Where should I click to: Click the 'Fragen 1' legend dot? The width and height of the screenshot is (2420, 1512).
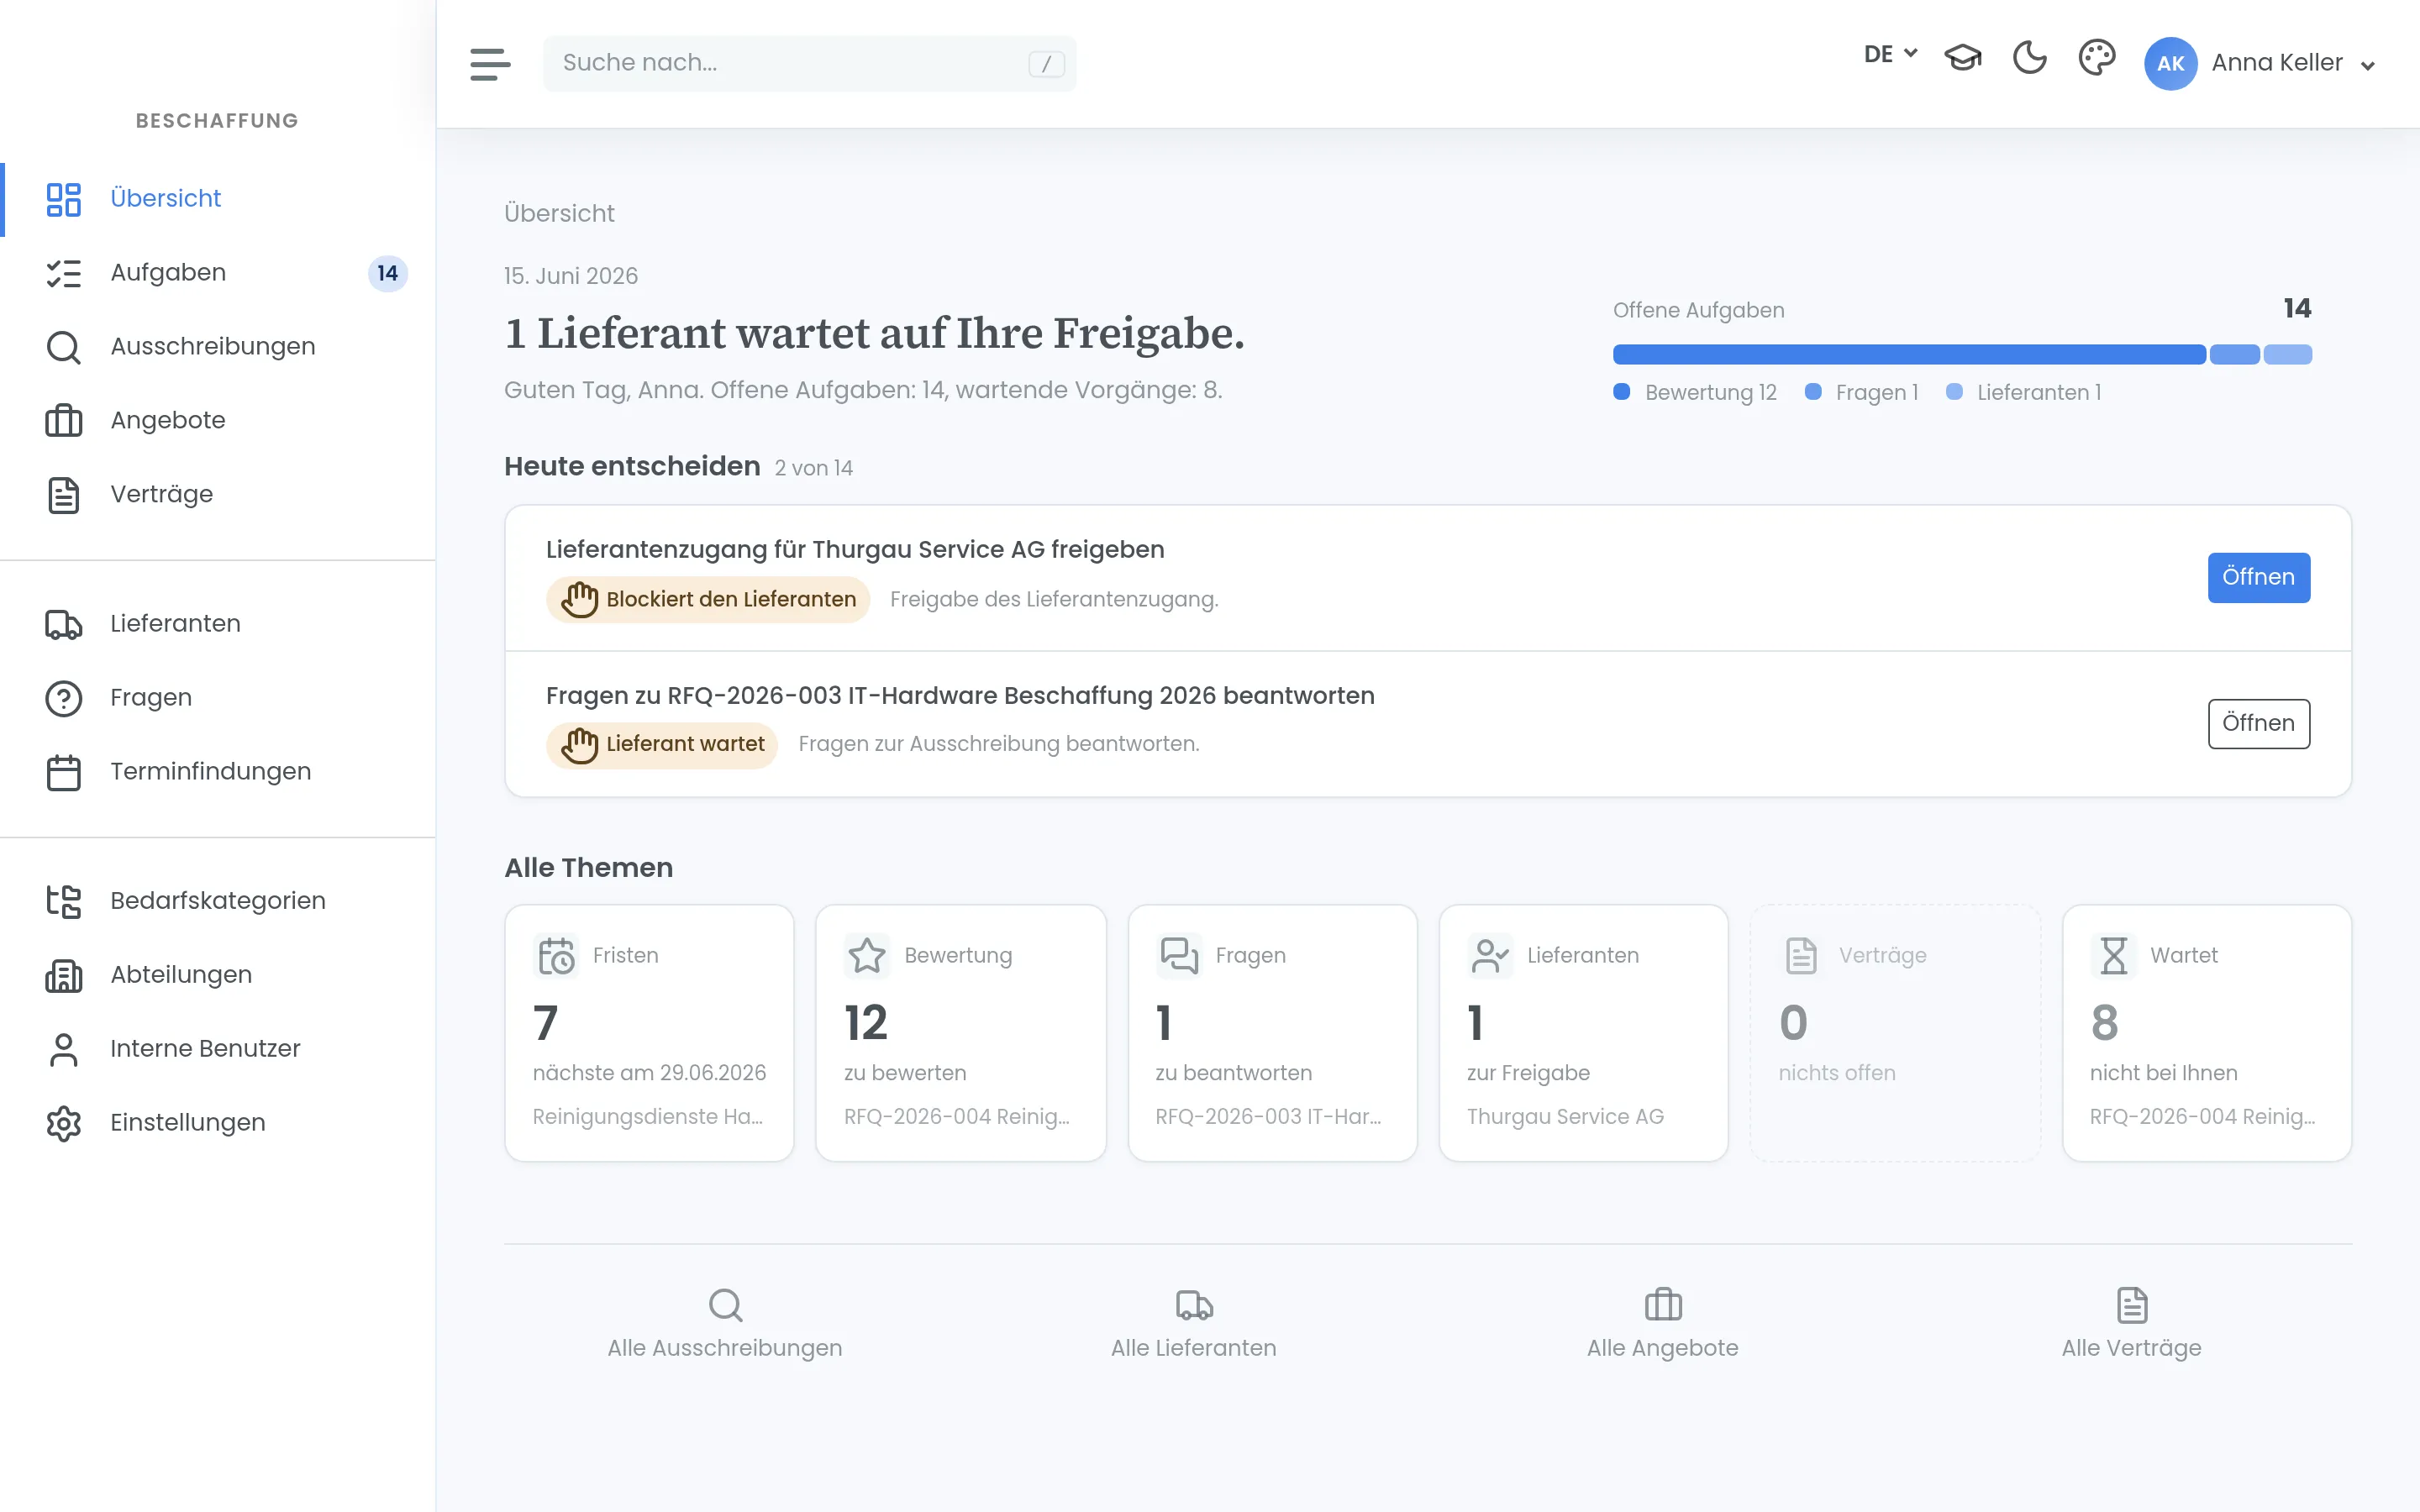click(1812, 392)
